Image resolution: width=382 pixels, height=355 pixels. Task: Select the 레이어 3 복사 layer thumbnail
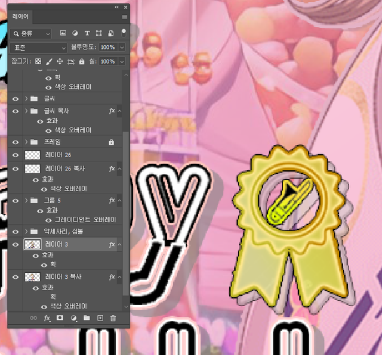tap(32, 277)
